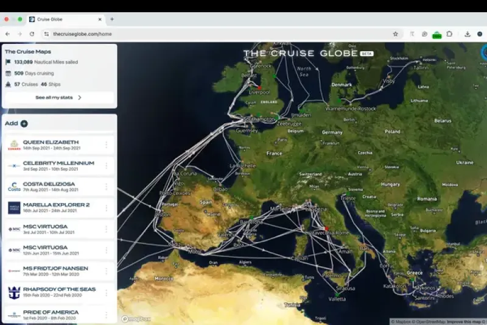Click the Costa logo on Costa Deliziosa row
This screenshot has width=487, height=325.
pyautogui.click(x=14, y=187)
